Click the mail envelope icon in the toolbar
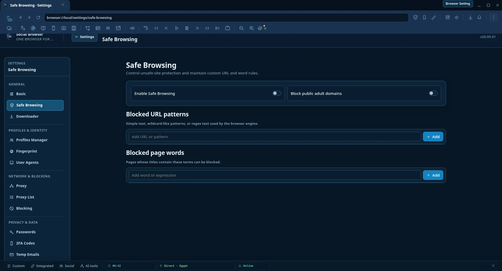 point(118,28)
